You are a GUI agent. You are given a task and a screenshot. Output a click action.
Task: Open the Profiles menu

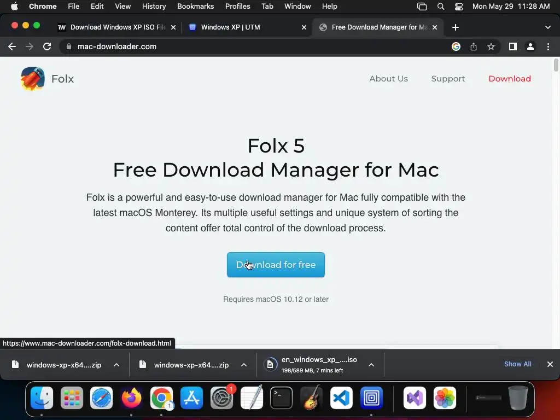[237, 7]
